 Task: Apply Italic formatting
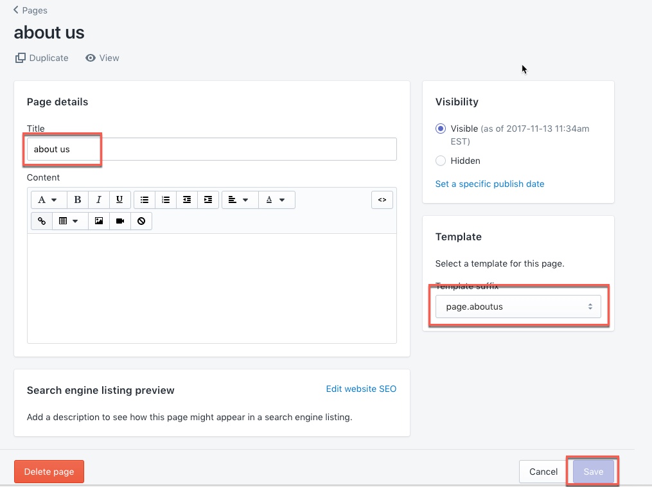[x=98, y=200]
